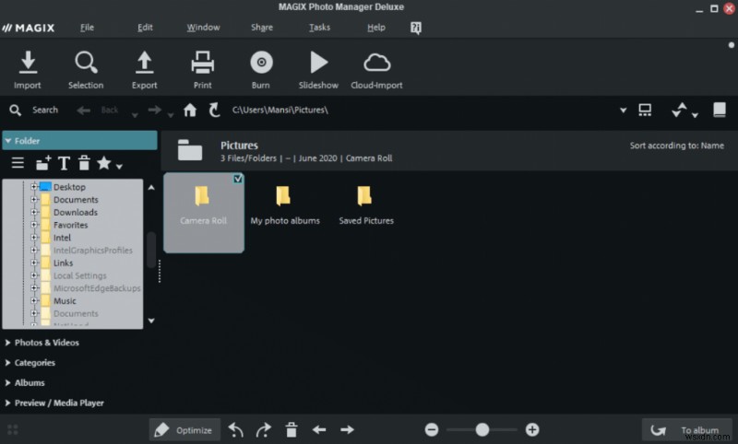The height and width of the screenshot is (444, 738).
Task: Click the refresh arrow beside the path
Action: pyautogui.click(x=214, y=110)
